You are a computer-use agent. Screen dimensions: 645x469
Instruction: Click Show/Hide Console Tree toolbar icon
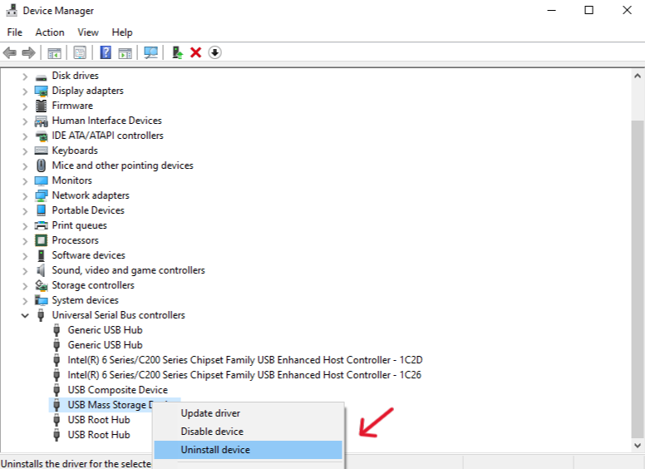(x=54, y=52)
